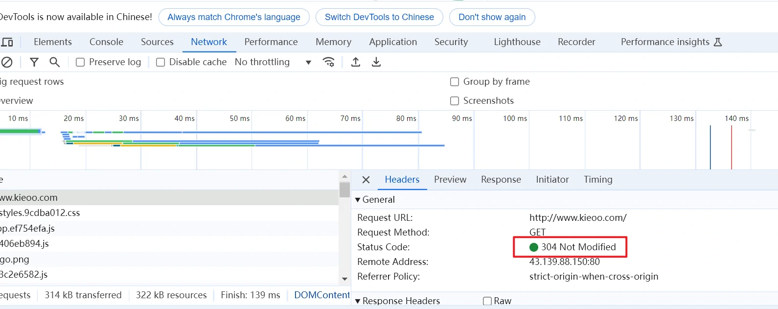Open the Timing tab
Image resolution: width=778 pixels, height=309 pixels.
point(597,180)
